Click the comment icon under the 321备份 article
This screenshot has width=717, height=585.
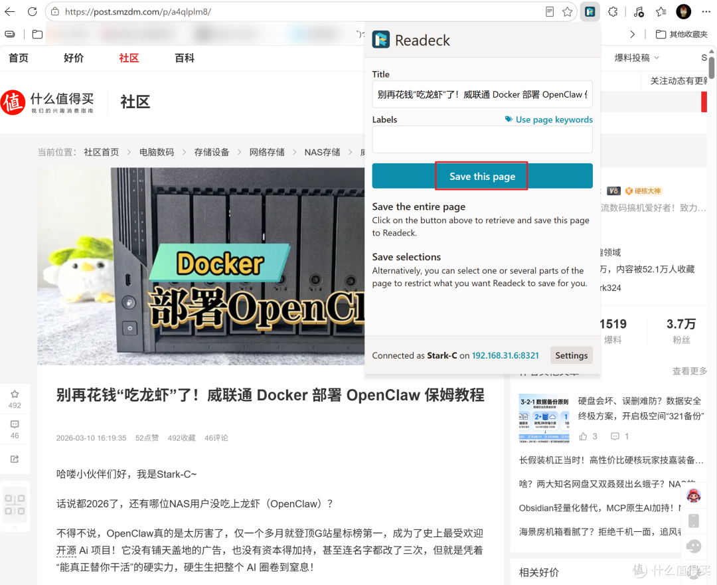coord(615,436)
